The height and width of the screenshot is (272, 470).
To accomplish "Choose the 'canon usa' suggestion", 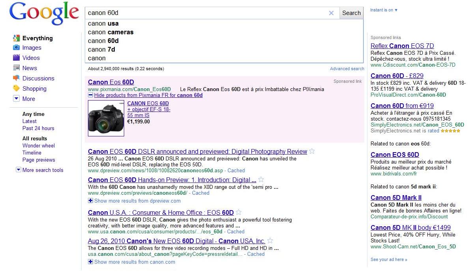I will (224, 23).
